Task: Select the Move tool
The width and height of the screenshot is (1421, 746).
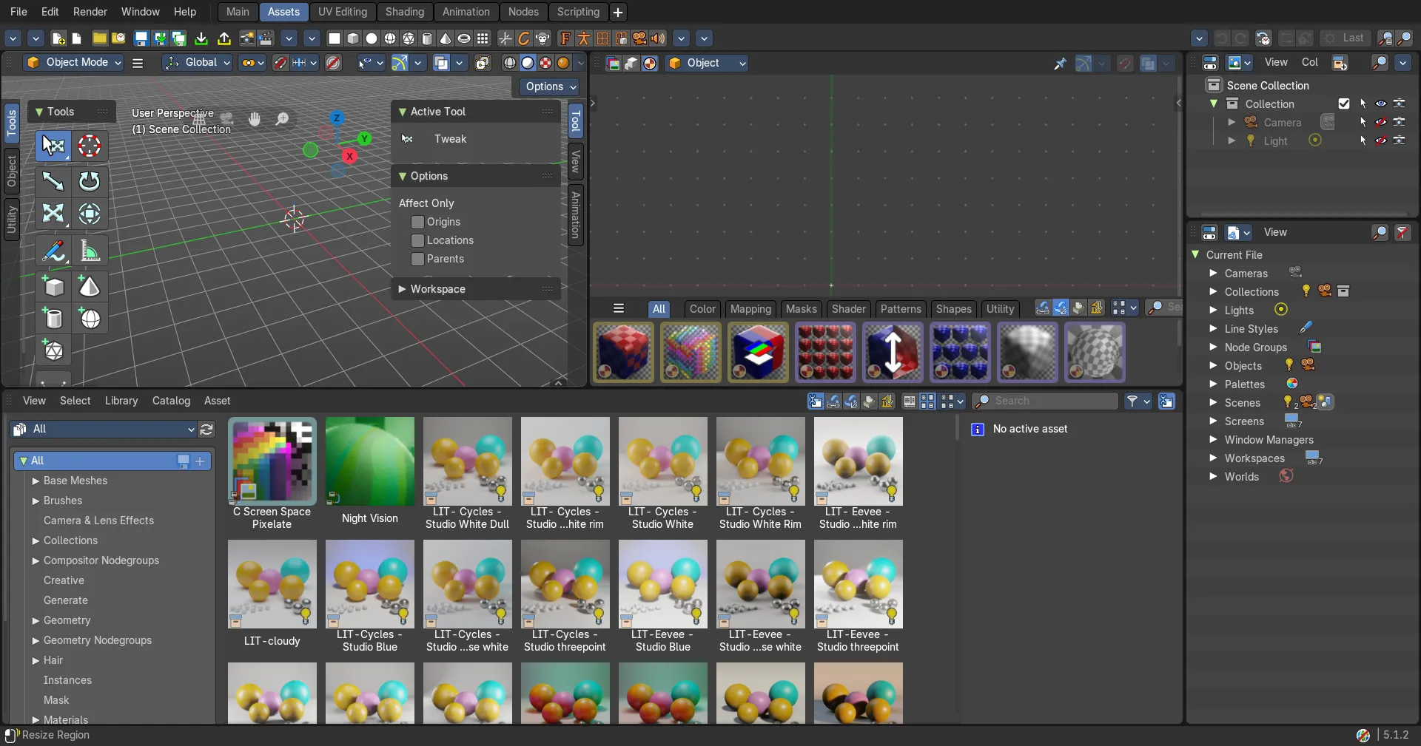Action: point(53,180)
